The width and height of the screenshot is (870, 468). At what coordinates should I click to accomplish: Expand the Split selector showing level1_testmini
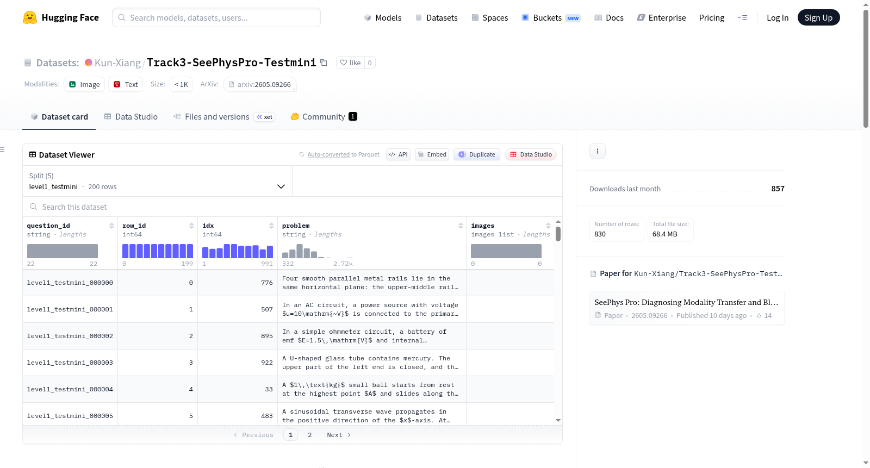coord(157,181)
